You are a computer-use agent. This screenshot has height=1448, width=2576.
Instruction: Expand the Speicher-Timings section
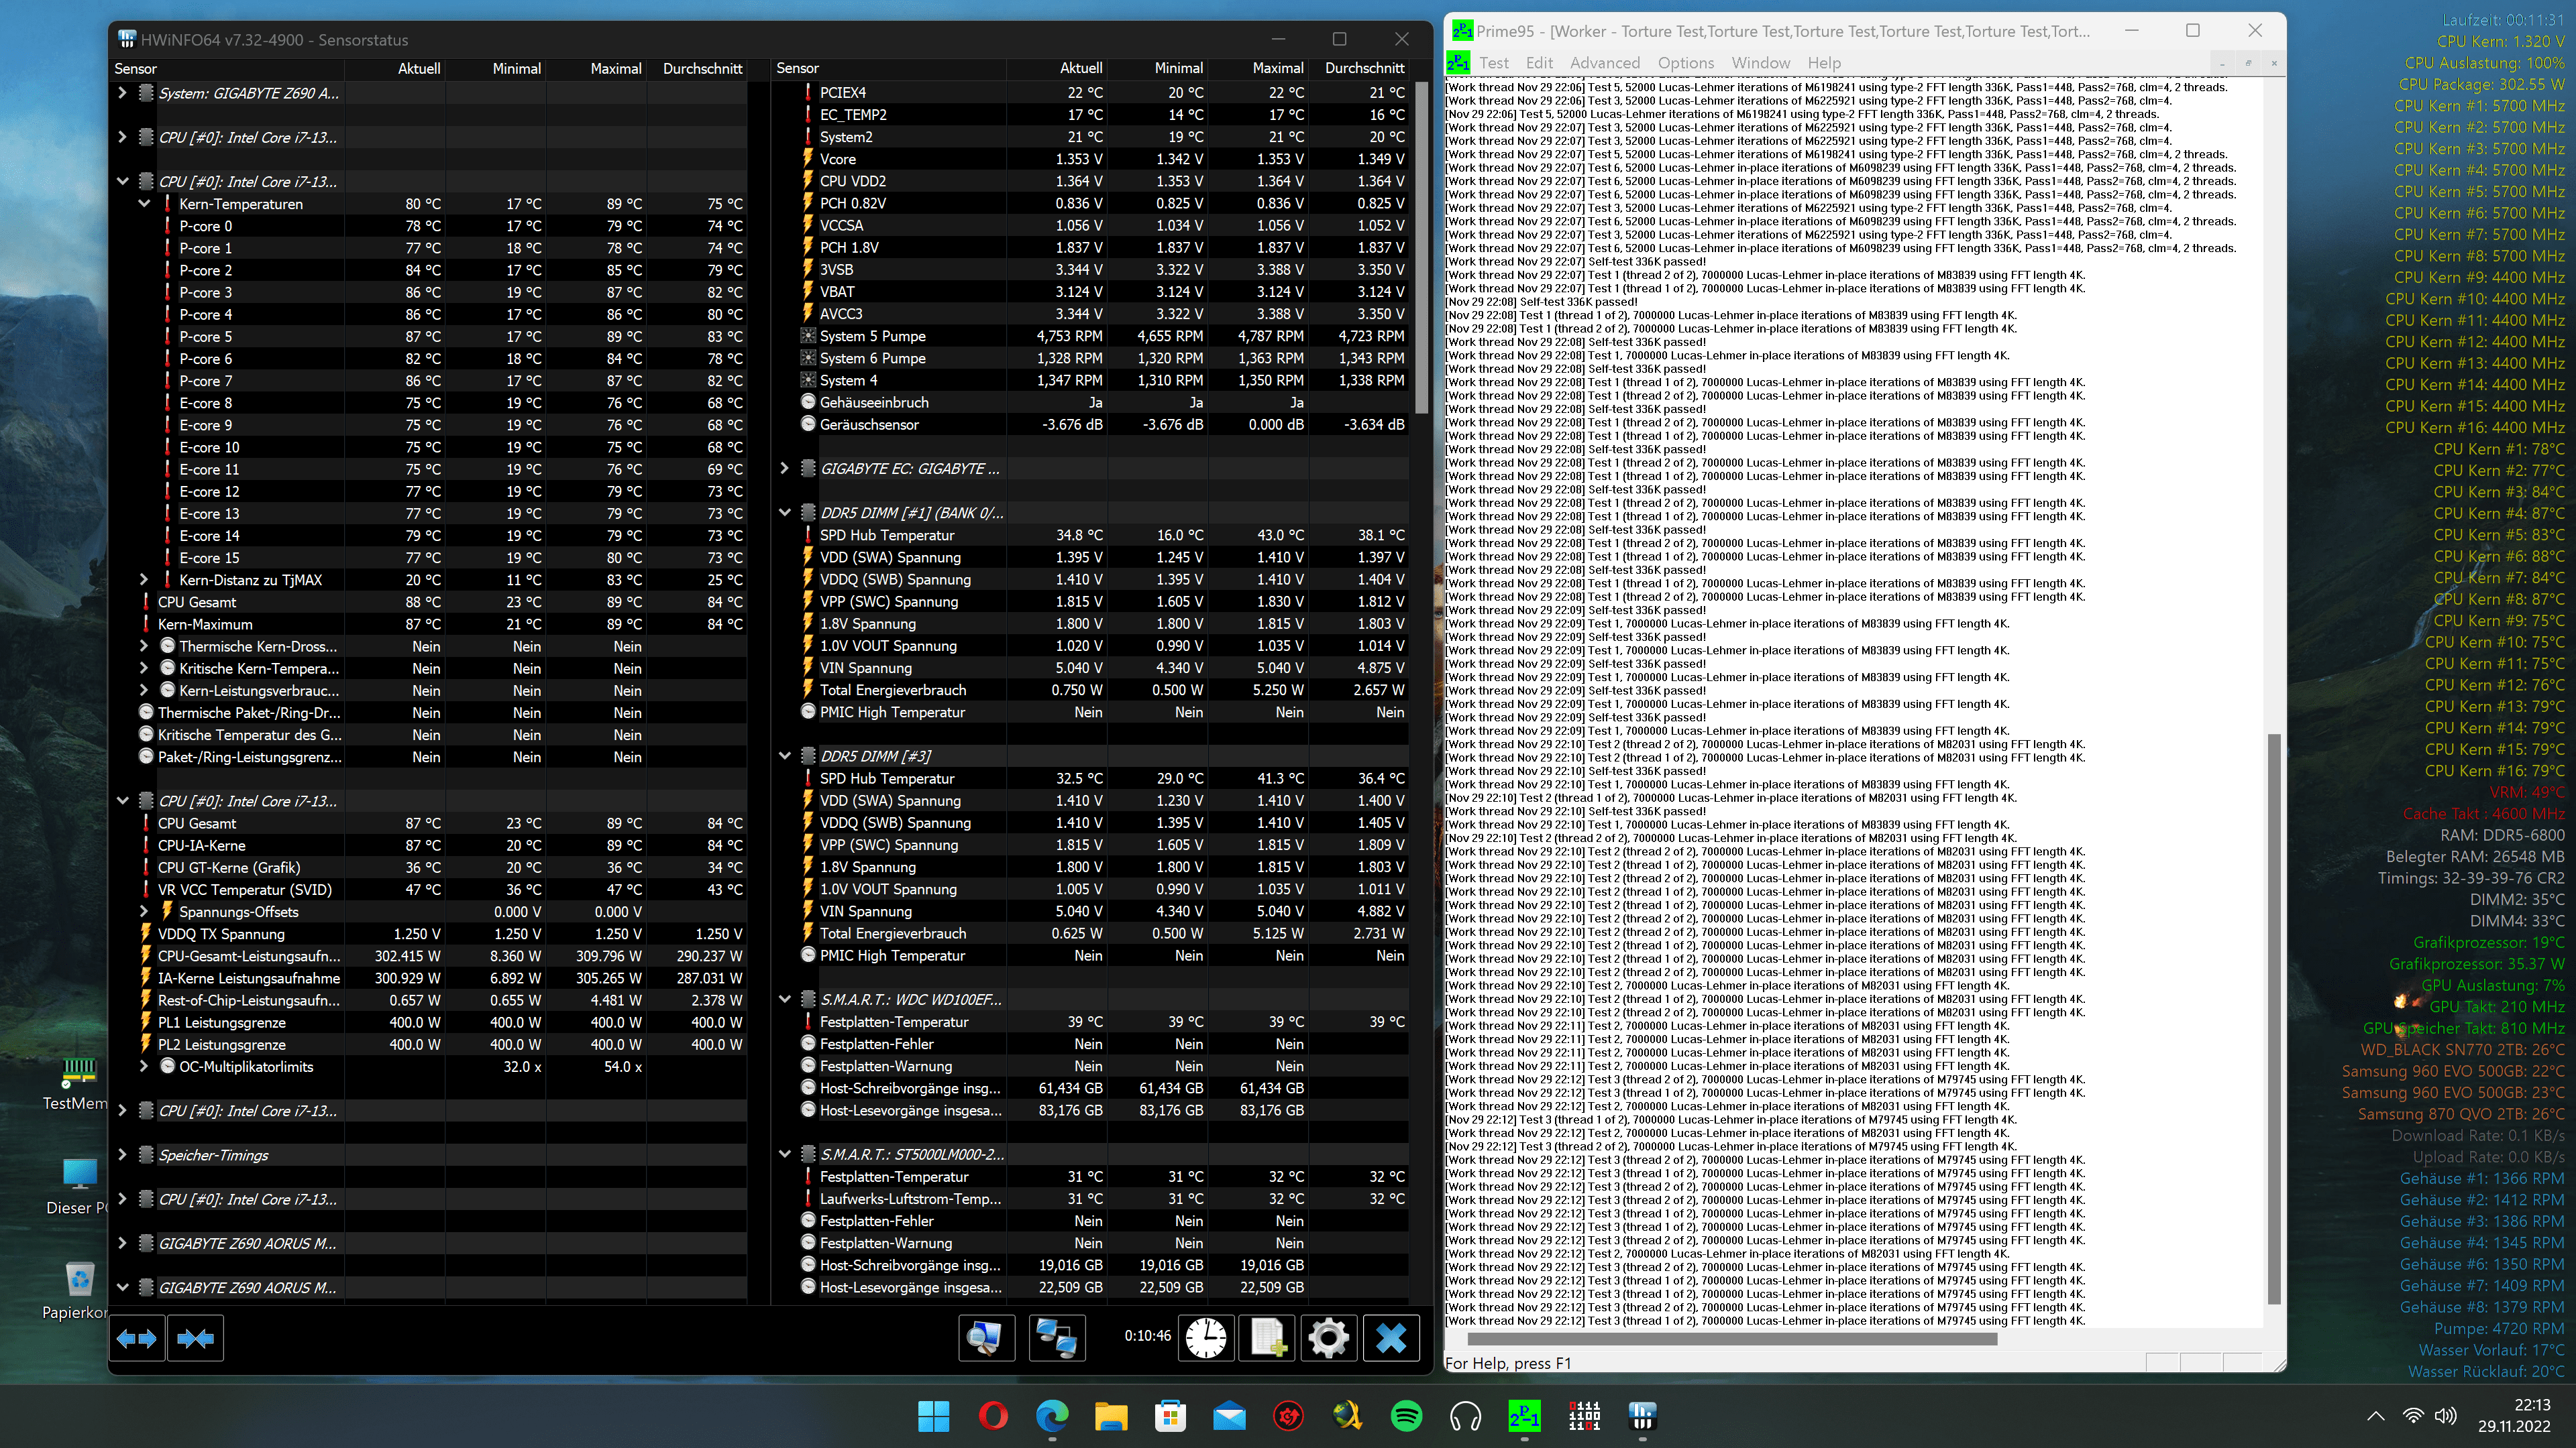122,1155
